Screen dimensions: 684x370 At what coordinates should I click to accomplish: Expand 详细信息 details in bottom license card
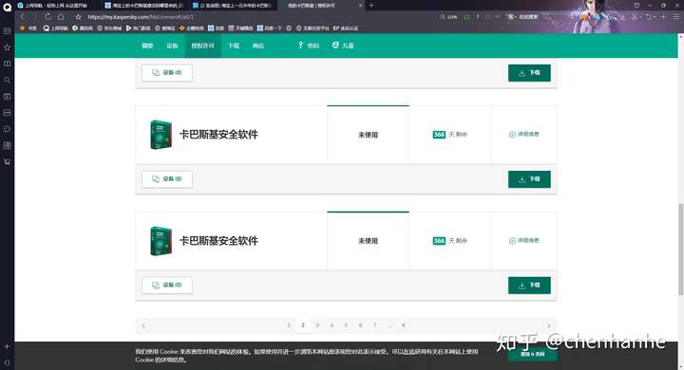pyautogui.click(x=523, y=241)
